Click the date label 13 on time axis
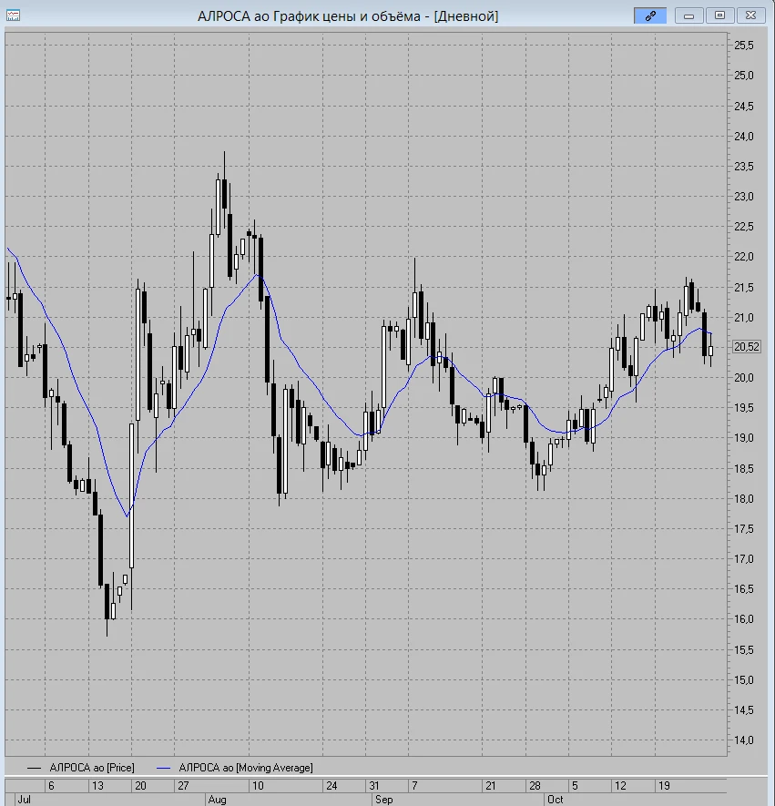The height and width of the screenshot is (806, 775). pyautogui.click(x=97, y=786)
